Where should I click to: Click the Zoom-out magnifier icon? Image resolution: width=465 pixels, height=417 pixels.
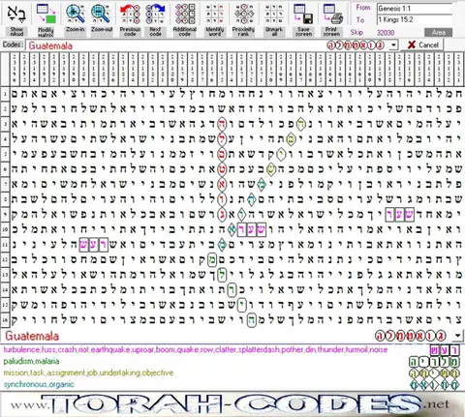(102, 14)
